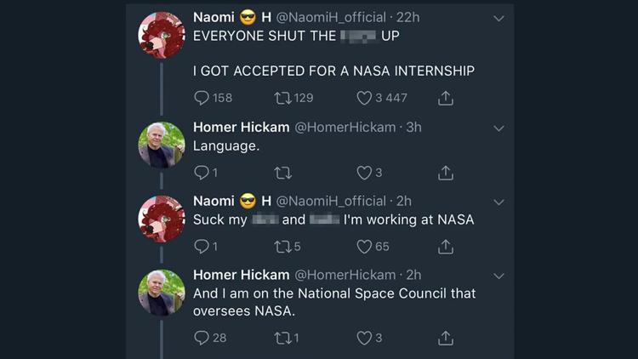Retweet Homer Hickam's "Language." tweet

pyautogui.click(x=282, y=173)
